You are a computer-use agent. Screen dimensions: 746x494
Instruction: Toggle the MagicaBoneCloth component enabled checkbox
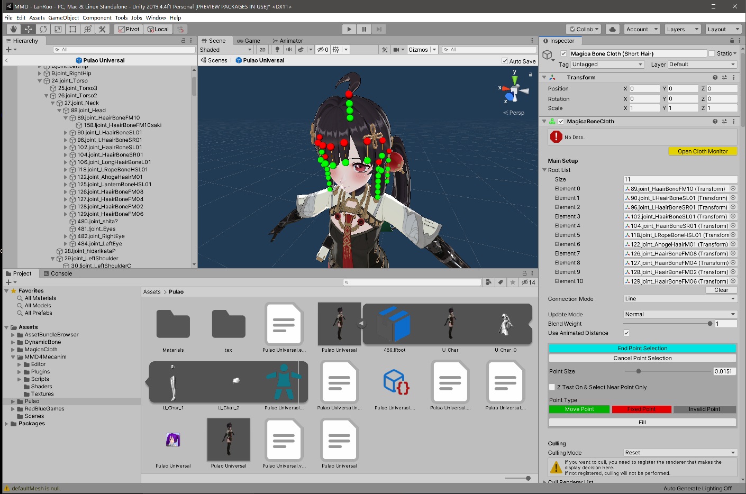coord(561,121)
